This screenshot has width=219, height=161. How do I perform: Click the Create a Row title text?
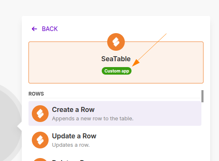pos(73,109)
